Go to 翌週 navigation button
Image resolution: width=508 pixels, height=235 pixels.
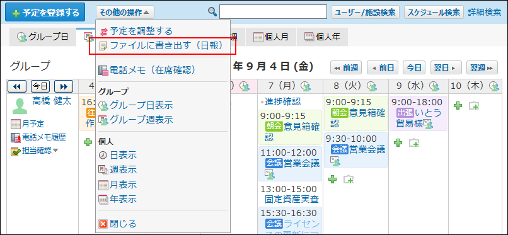click(482, 67)
